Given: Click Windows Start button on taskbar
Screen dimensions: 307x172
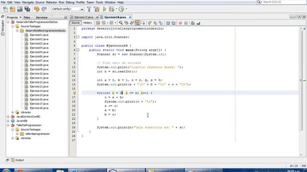Looking at the screenshot, I should pos(6,171).
